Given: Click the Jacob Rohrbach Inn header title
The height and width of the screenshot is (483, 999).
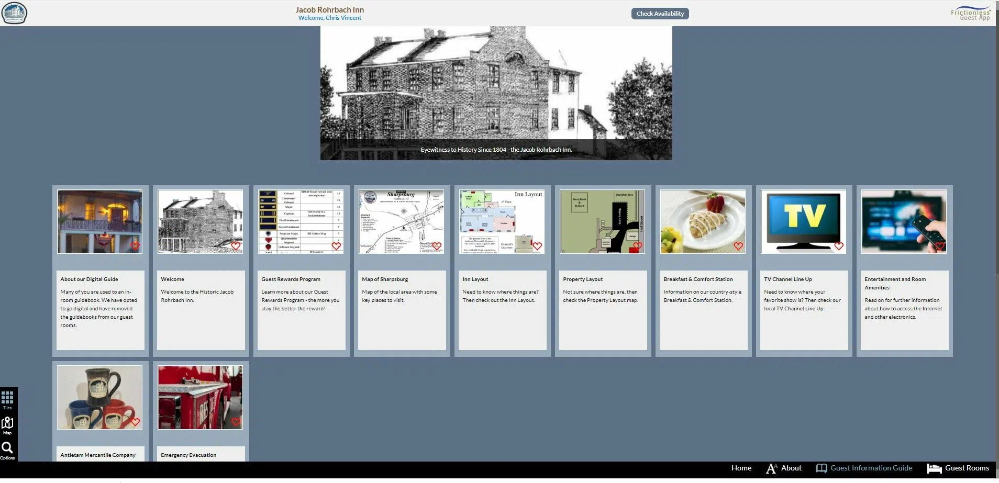Looking at the screenshot, I should click(x=329, y=9).
